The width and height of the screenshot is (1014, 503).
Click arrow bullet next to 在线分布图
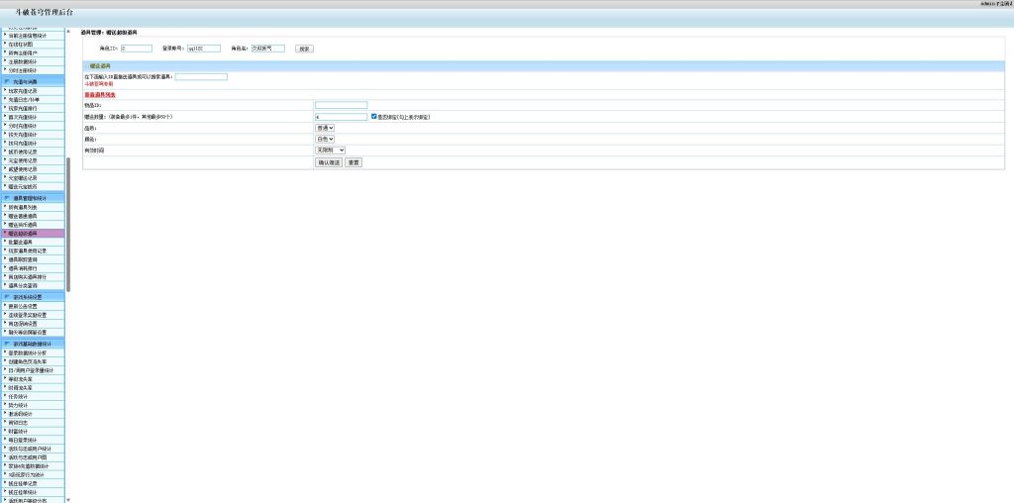tap(4, 44)
